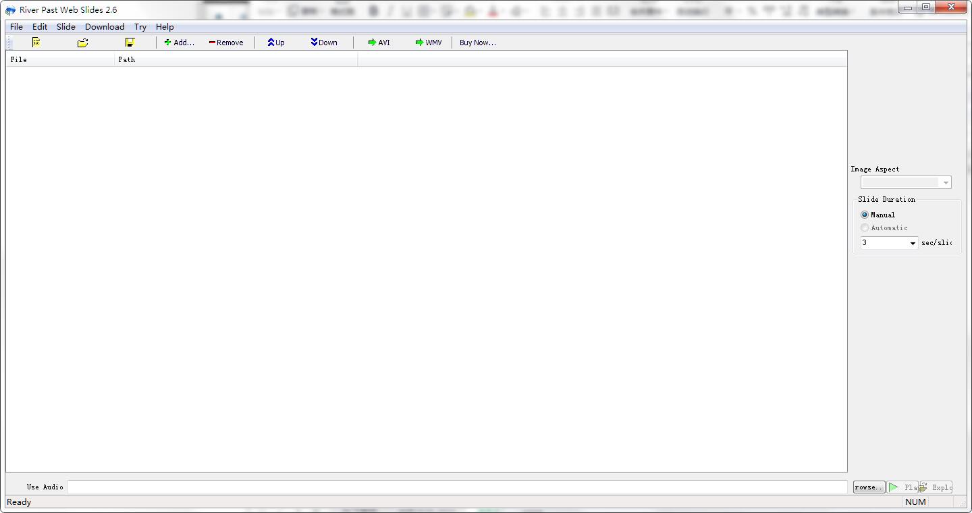Click the Browse audio button
This screenshot has height=513, width=972.
click(869, 487)
